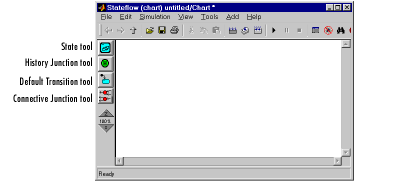Screen dimensions: 400x183
Task: Save the chart with the floppy disk icon
Action: 162,30
